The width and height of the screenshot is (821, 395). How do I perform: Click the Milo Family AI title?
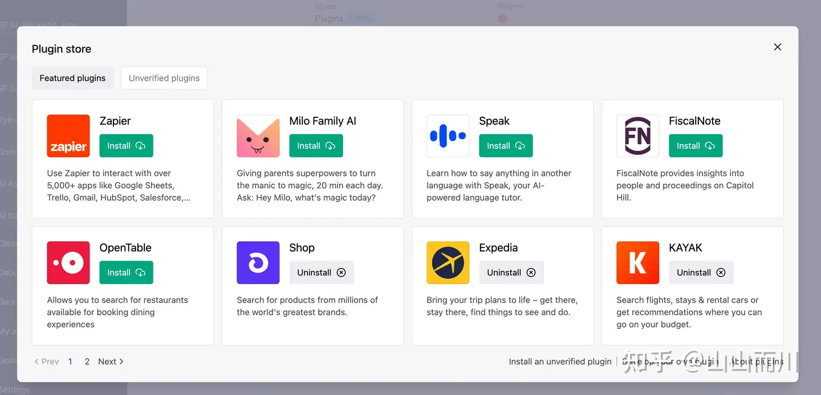(x=323, y=121)
